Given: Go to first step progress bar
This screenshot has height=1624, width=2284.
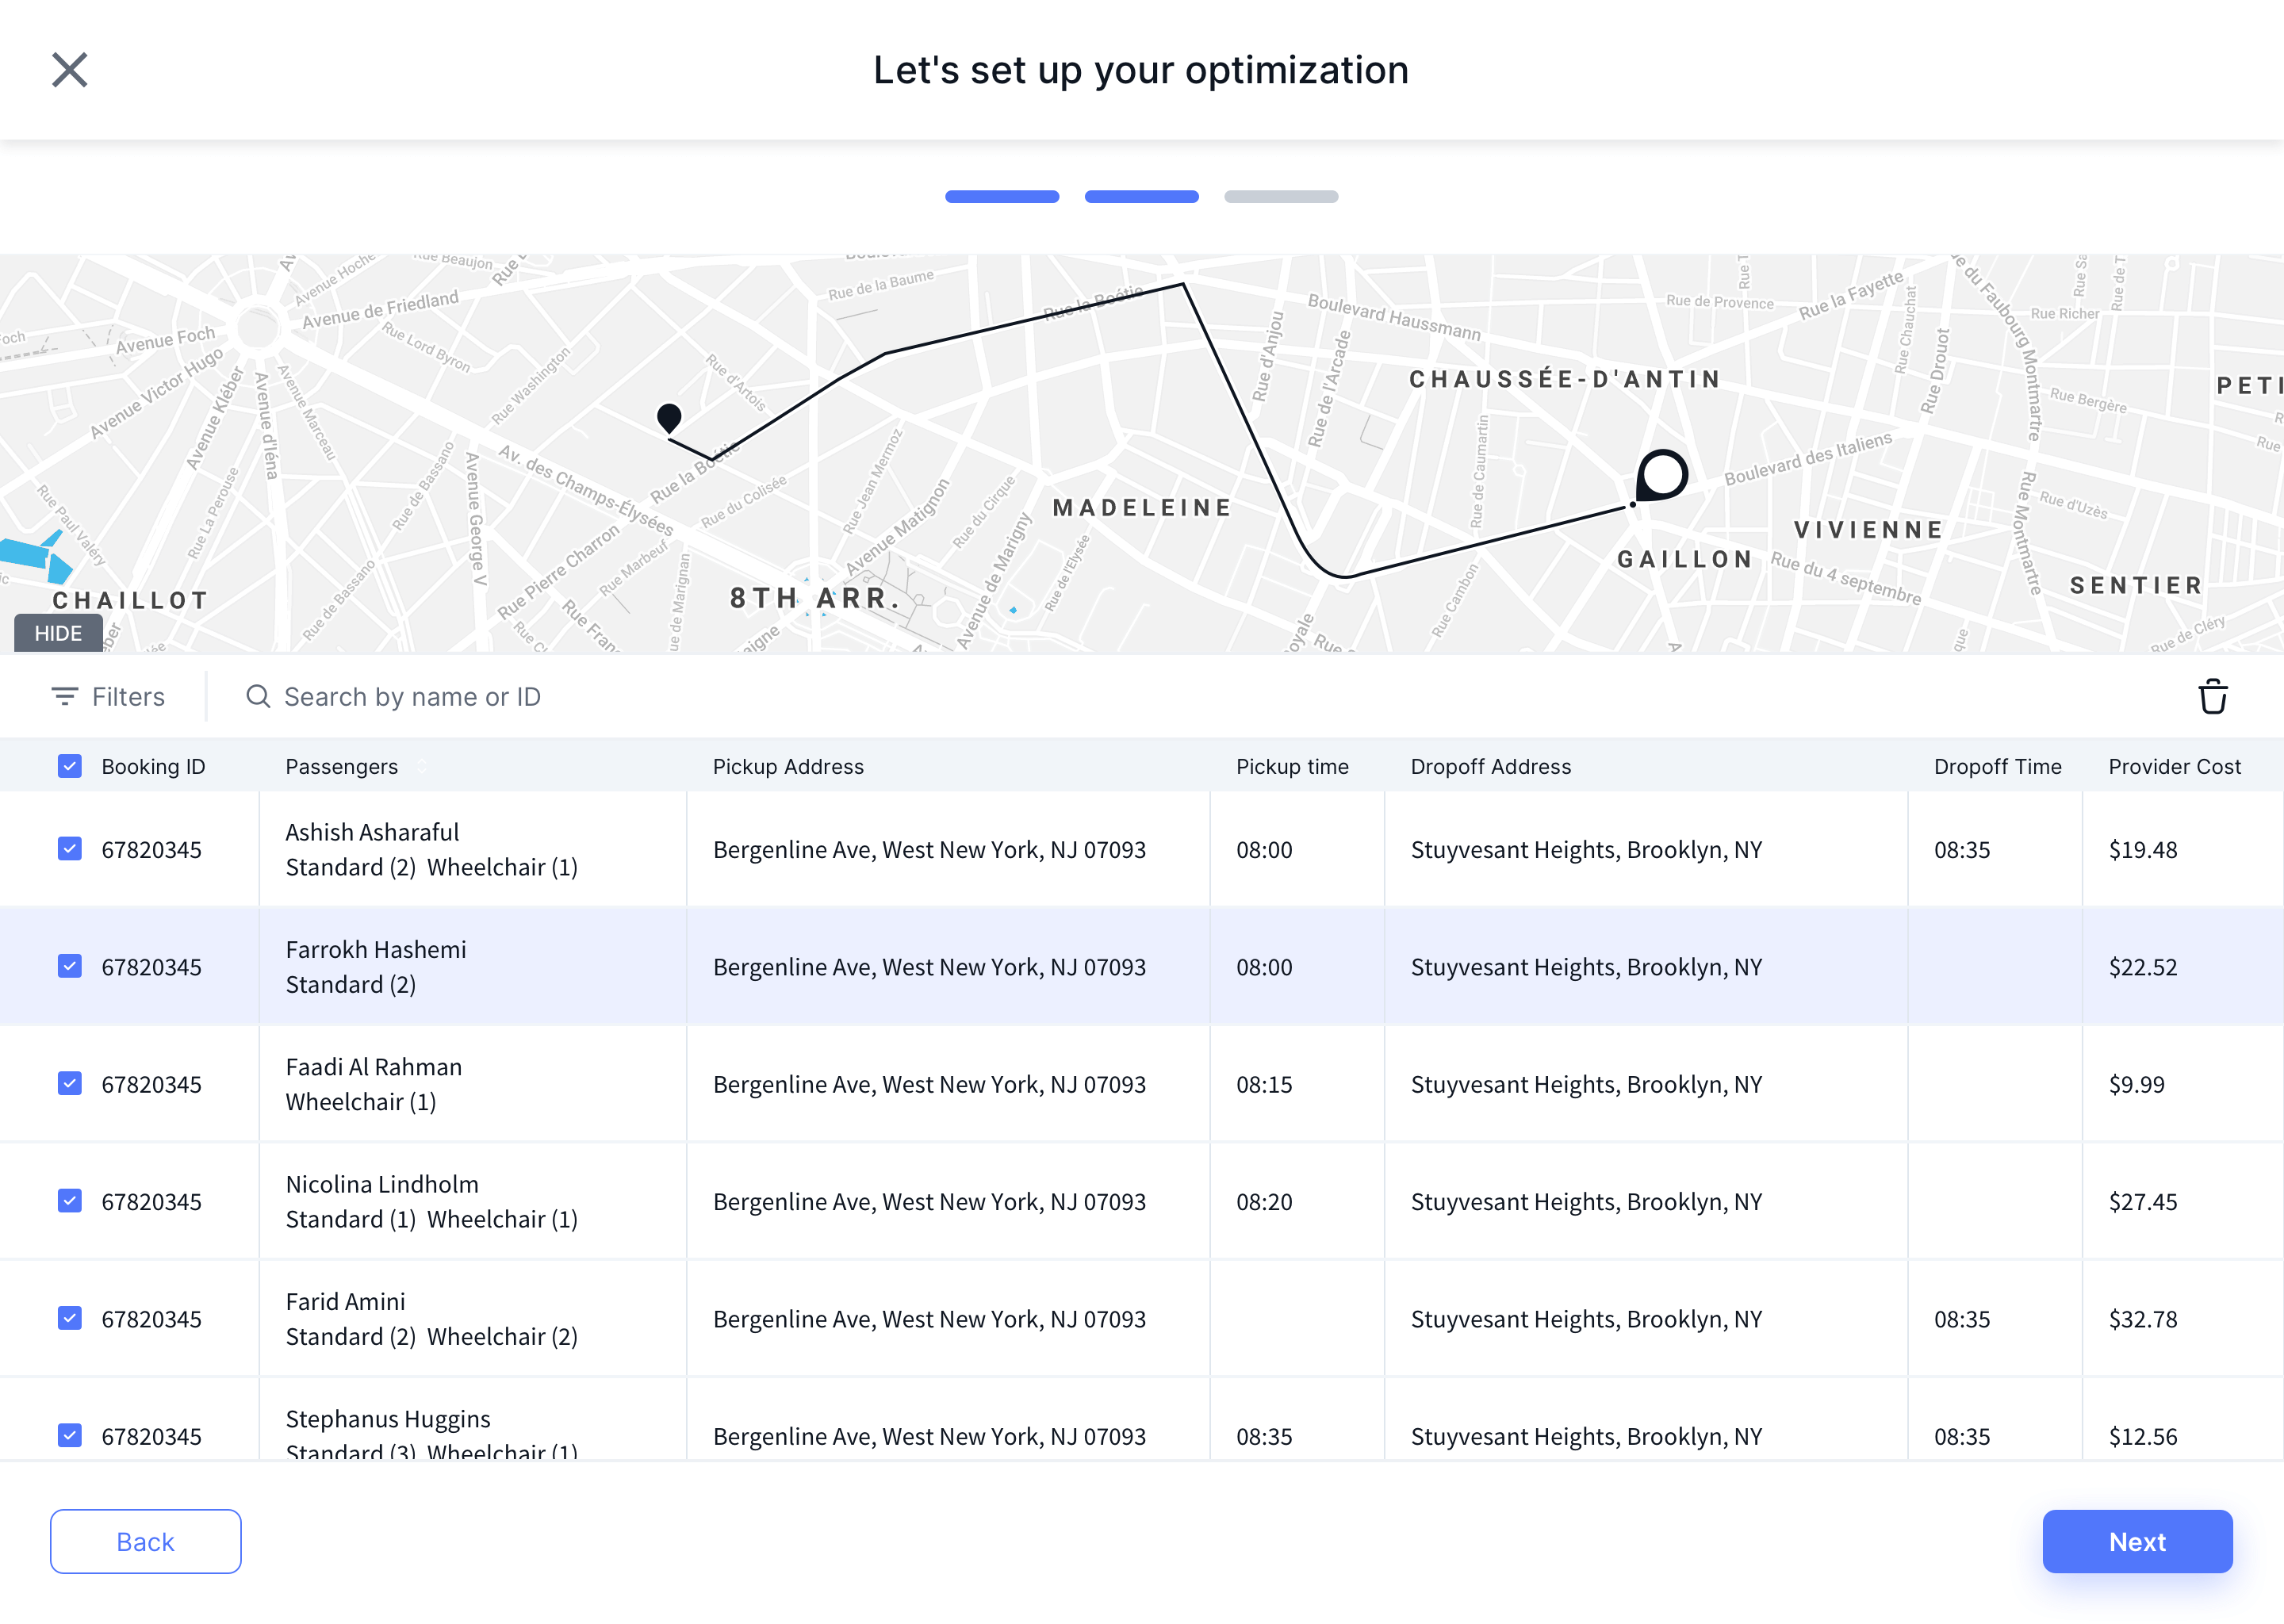Looking at the screenshot, I should point(1001,197).
